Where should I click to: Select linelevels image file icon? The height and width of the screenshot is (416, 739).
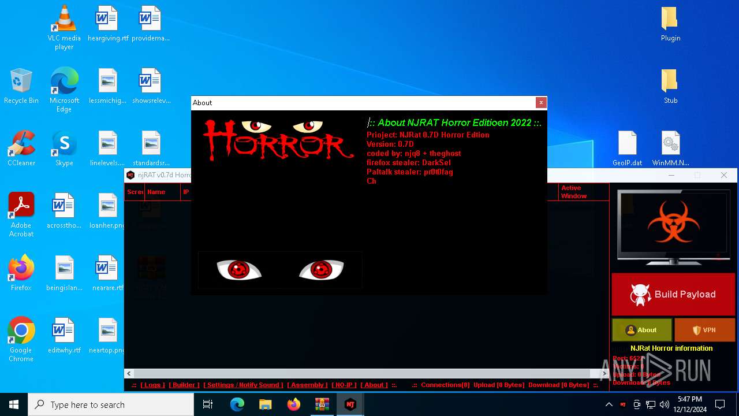tap(107, 149)
